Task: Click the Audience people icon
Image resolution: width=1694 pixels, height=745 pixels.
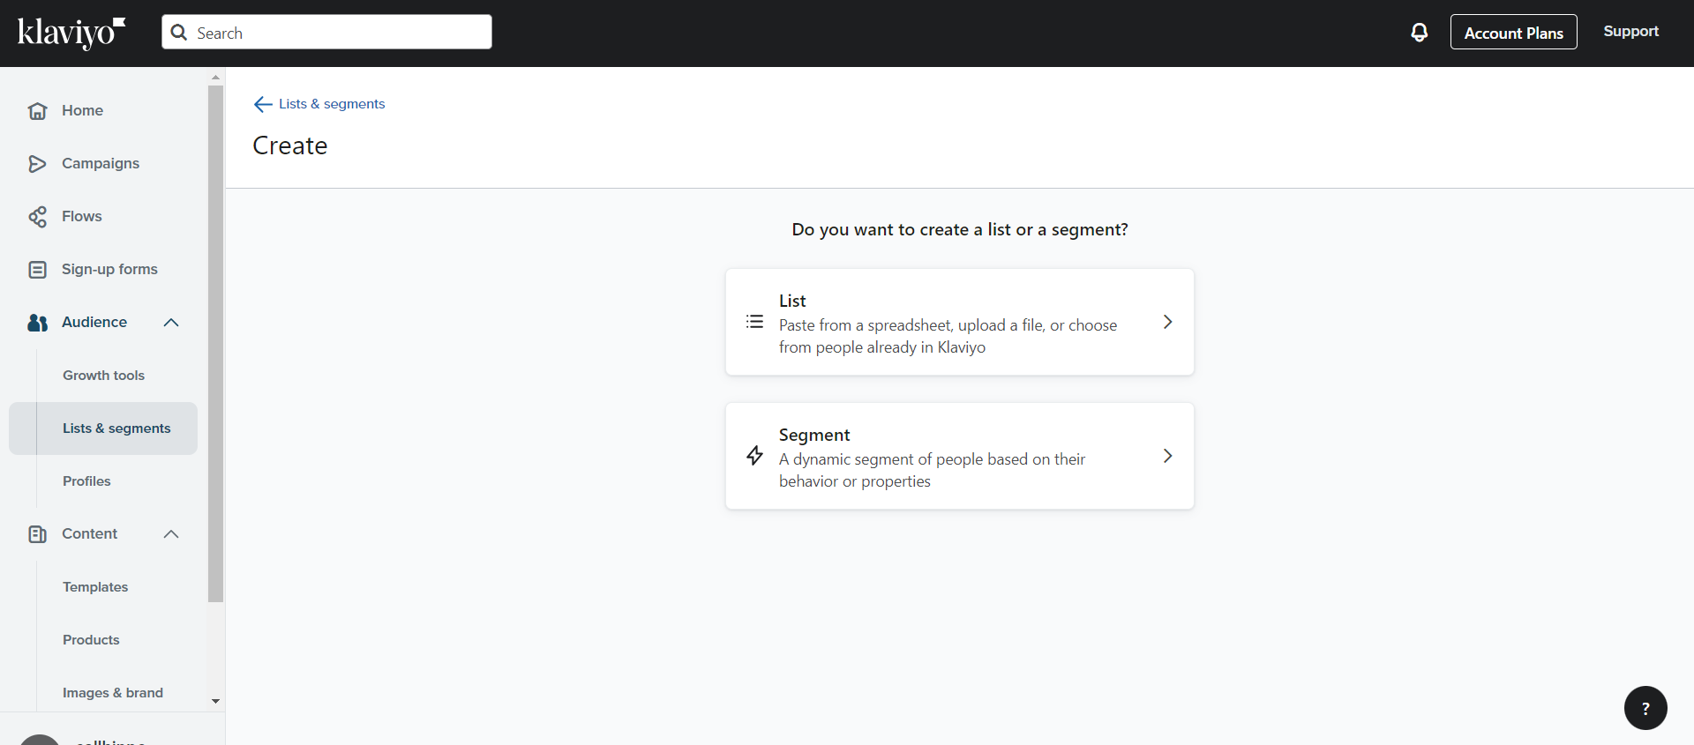Action: [37, 322]
